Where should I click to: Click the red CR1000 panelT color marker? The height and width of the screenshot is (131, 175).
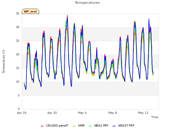point(42,126)
